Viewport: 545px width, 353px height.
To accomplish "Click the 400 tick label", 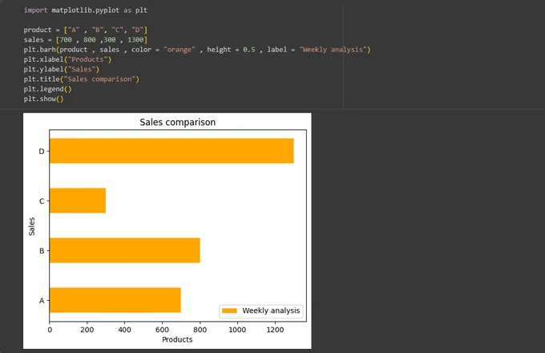I will click(124, 330).
